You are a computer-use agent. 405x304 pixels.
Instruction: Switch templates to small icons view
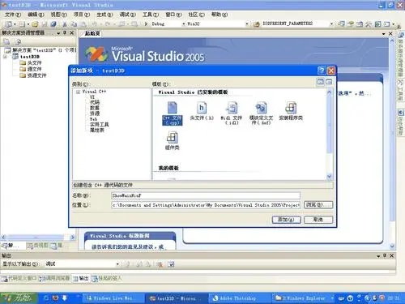329,82
